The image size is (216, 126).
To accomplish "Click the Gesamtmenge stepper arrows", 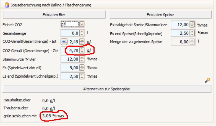I will click(82, 33).
